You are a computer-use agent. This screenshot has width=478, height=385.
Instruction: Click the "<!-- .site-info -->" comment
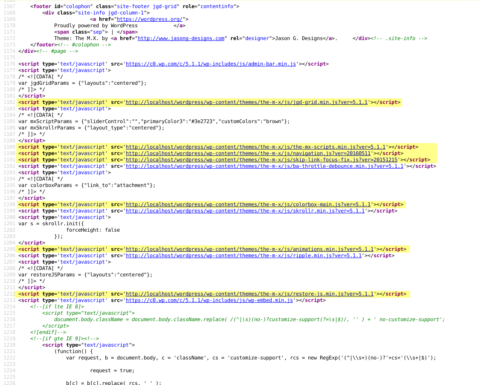coord(399,38)
